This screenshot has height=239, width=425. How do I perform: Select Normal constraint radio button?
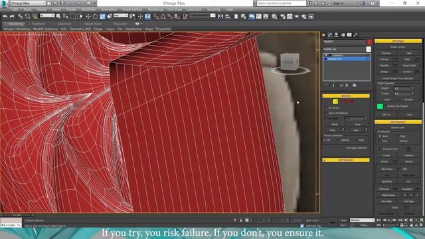[x=397, y=141]
